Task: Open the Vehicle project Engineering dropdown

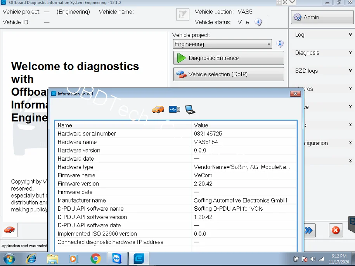Action: click(222, 44)
